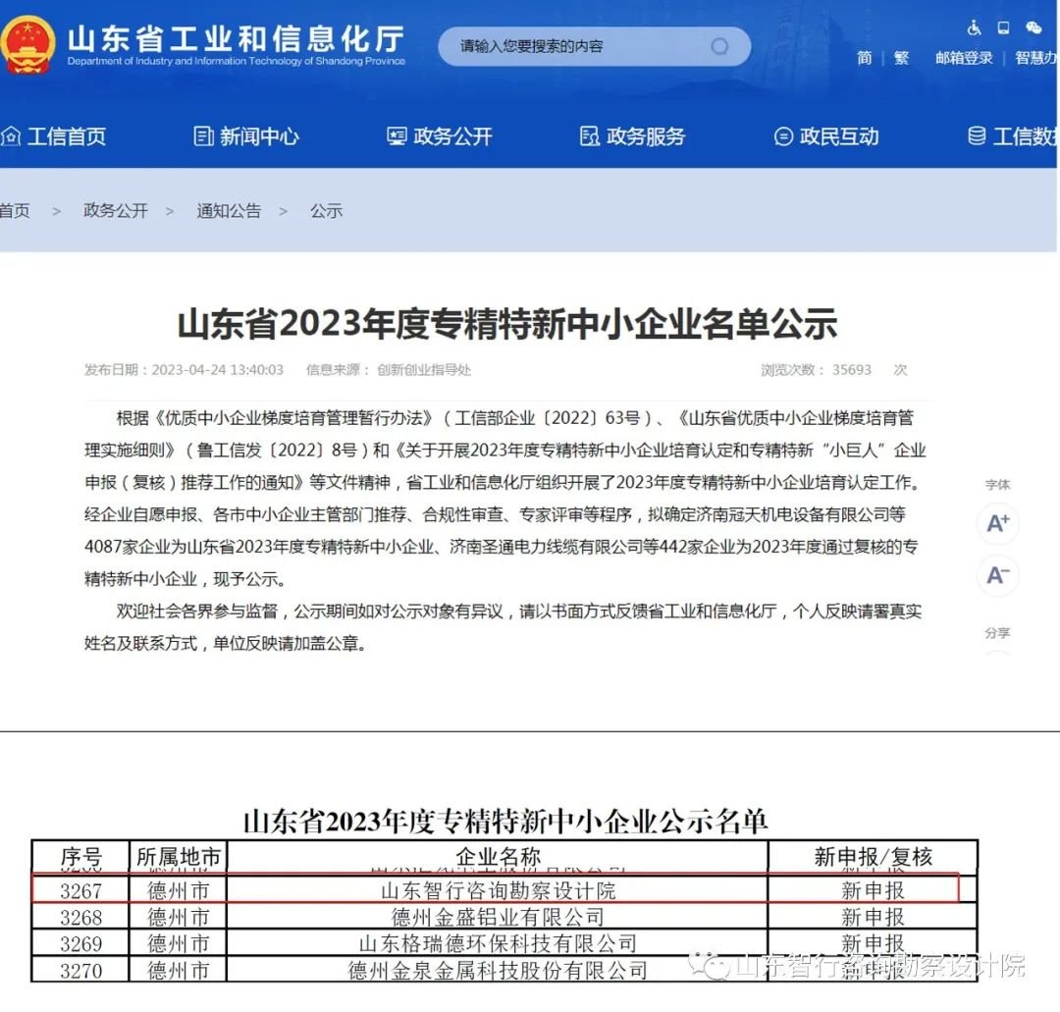Click the 序号 column header
Screen dimensions: 1060x1012
coord(81,857)
